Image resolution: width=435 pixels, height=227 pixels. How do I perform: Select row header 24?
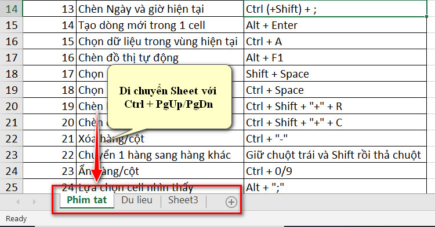click(12, 171)
